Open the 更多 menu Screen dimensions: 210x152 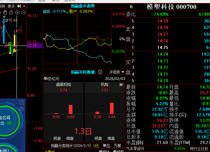click(11, 6)
